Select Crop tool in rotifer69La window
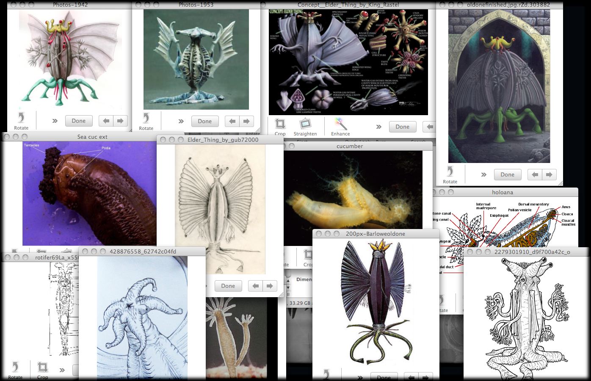 (42, 370)
